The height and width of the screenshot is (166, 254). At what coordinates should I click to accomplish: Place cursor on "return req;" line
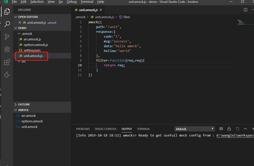(x=114, y=65)
